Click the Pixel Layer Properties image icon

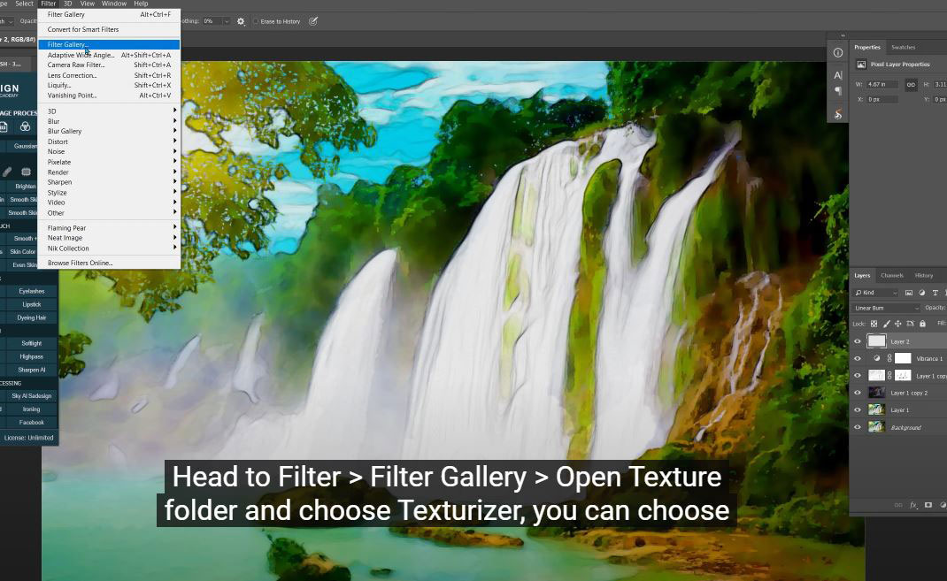[861, 64]
